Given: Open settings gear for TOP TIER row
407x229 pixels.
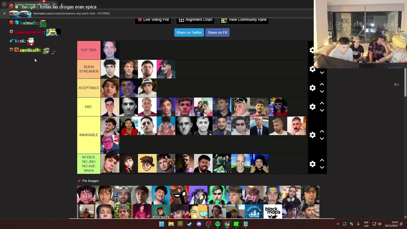Looking at the screenshot, I should [312, 50].
